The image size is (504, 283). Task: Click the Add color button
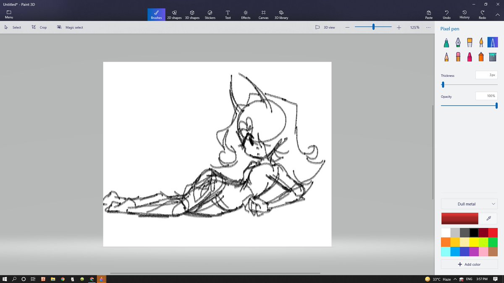(469, 265)
